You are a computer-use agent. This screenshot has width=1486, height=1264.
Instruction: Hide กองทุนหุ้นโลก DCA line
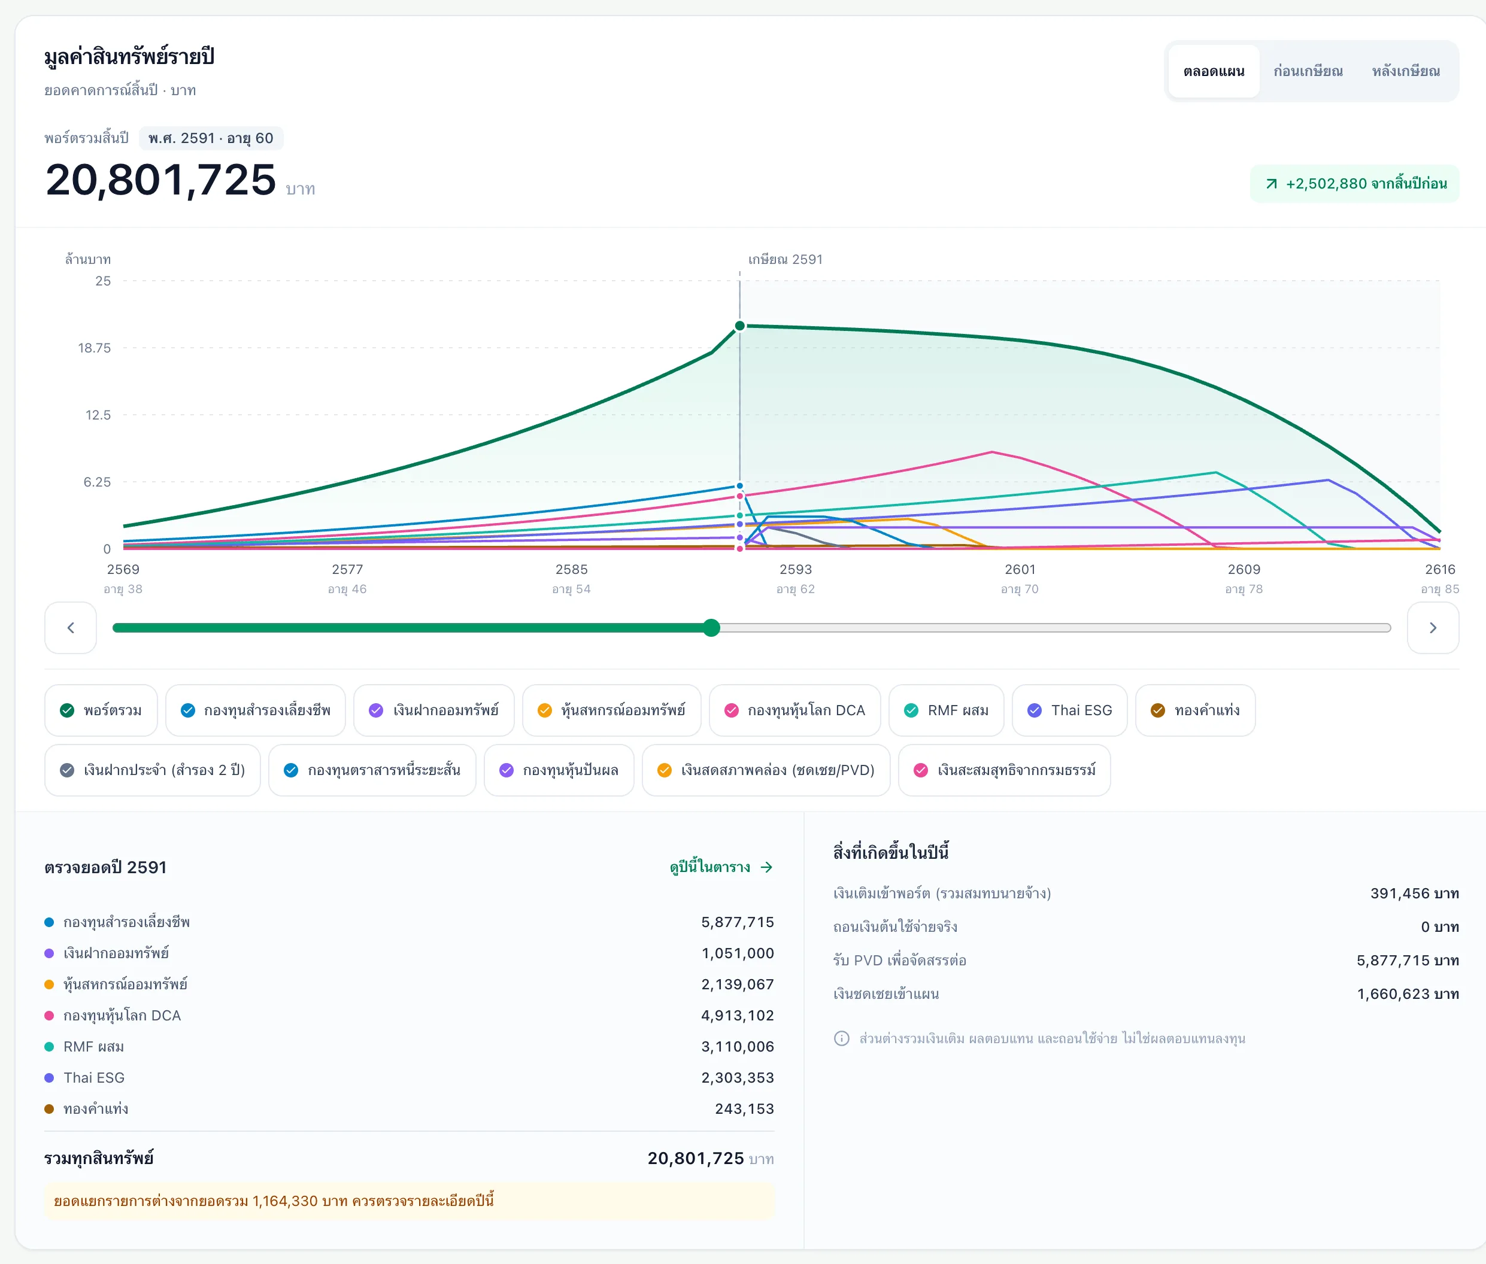tap(795, 710)
